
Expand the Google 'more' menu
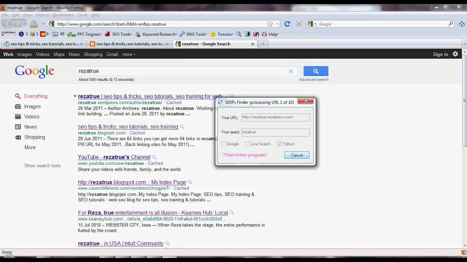tap(129, 54)
